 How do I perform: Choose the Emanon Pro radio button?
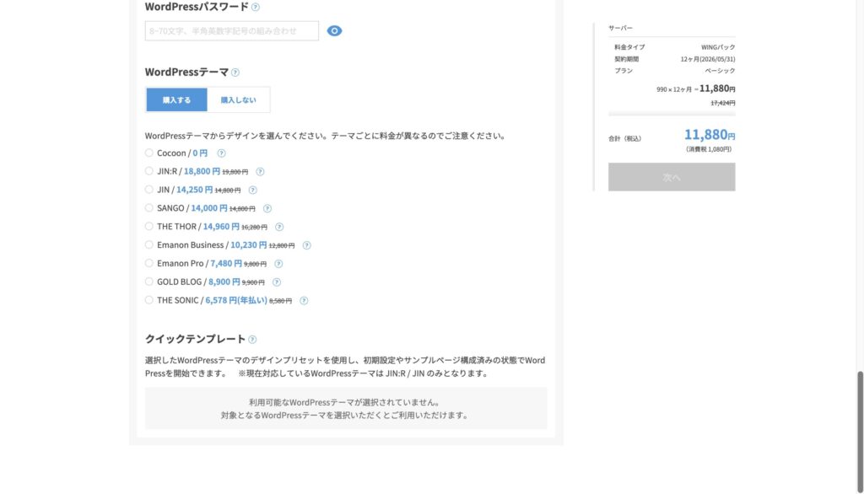click(148, 263)
